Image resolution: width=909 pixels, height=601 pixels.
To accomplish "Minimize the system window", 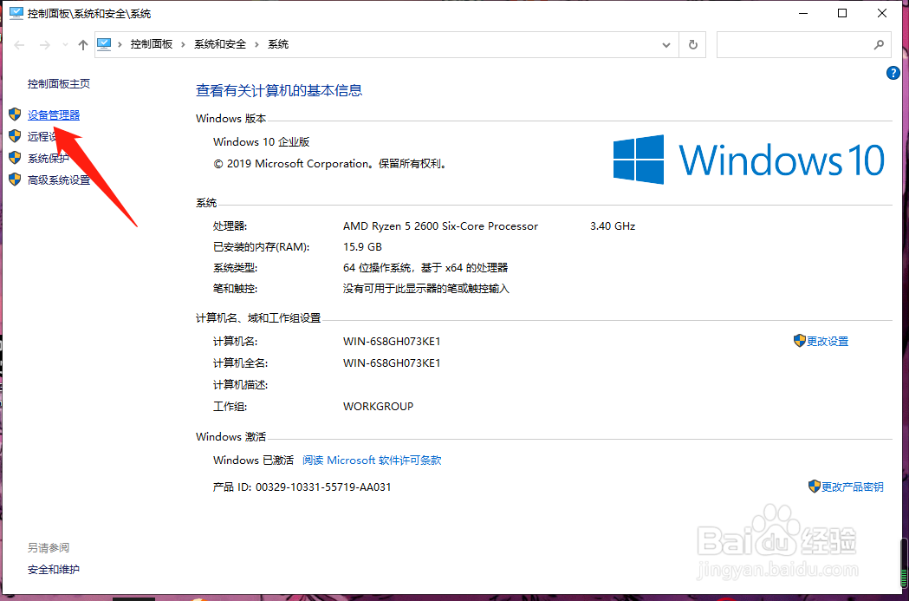I will [x=803, y=13].
